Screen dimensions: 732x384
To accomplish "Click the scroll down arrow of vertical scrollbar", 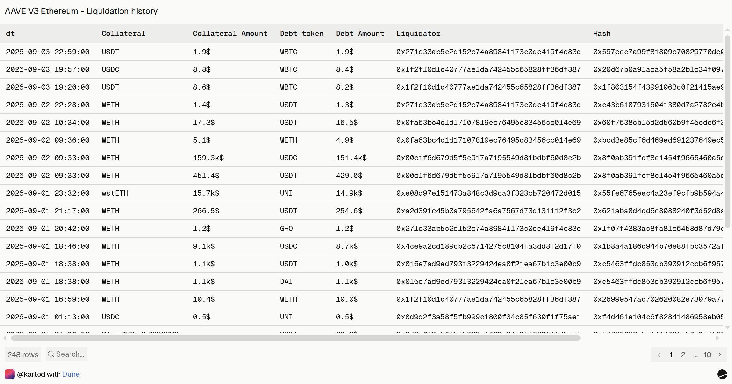I will click(x=727, y=328).
